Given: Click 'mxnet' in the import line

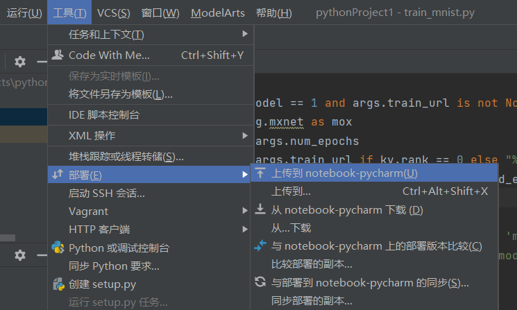Looking at the screenshot, I should click(x=286, y=122).
